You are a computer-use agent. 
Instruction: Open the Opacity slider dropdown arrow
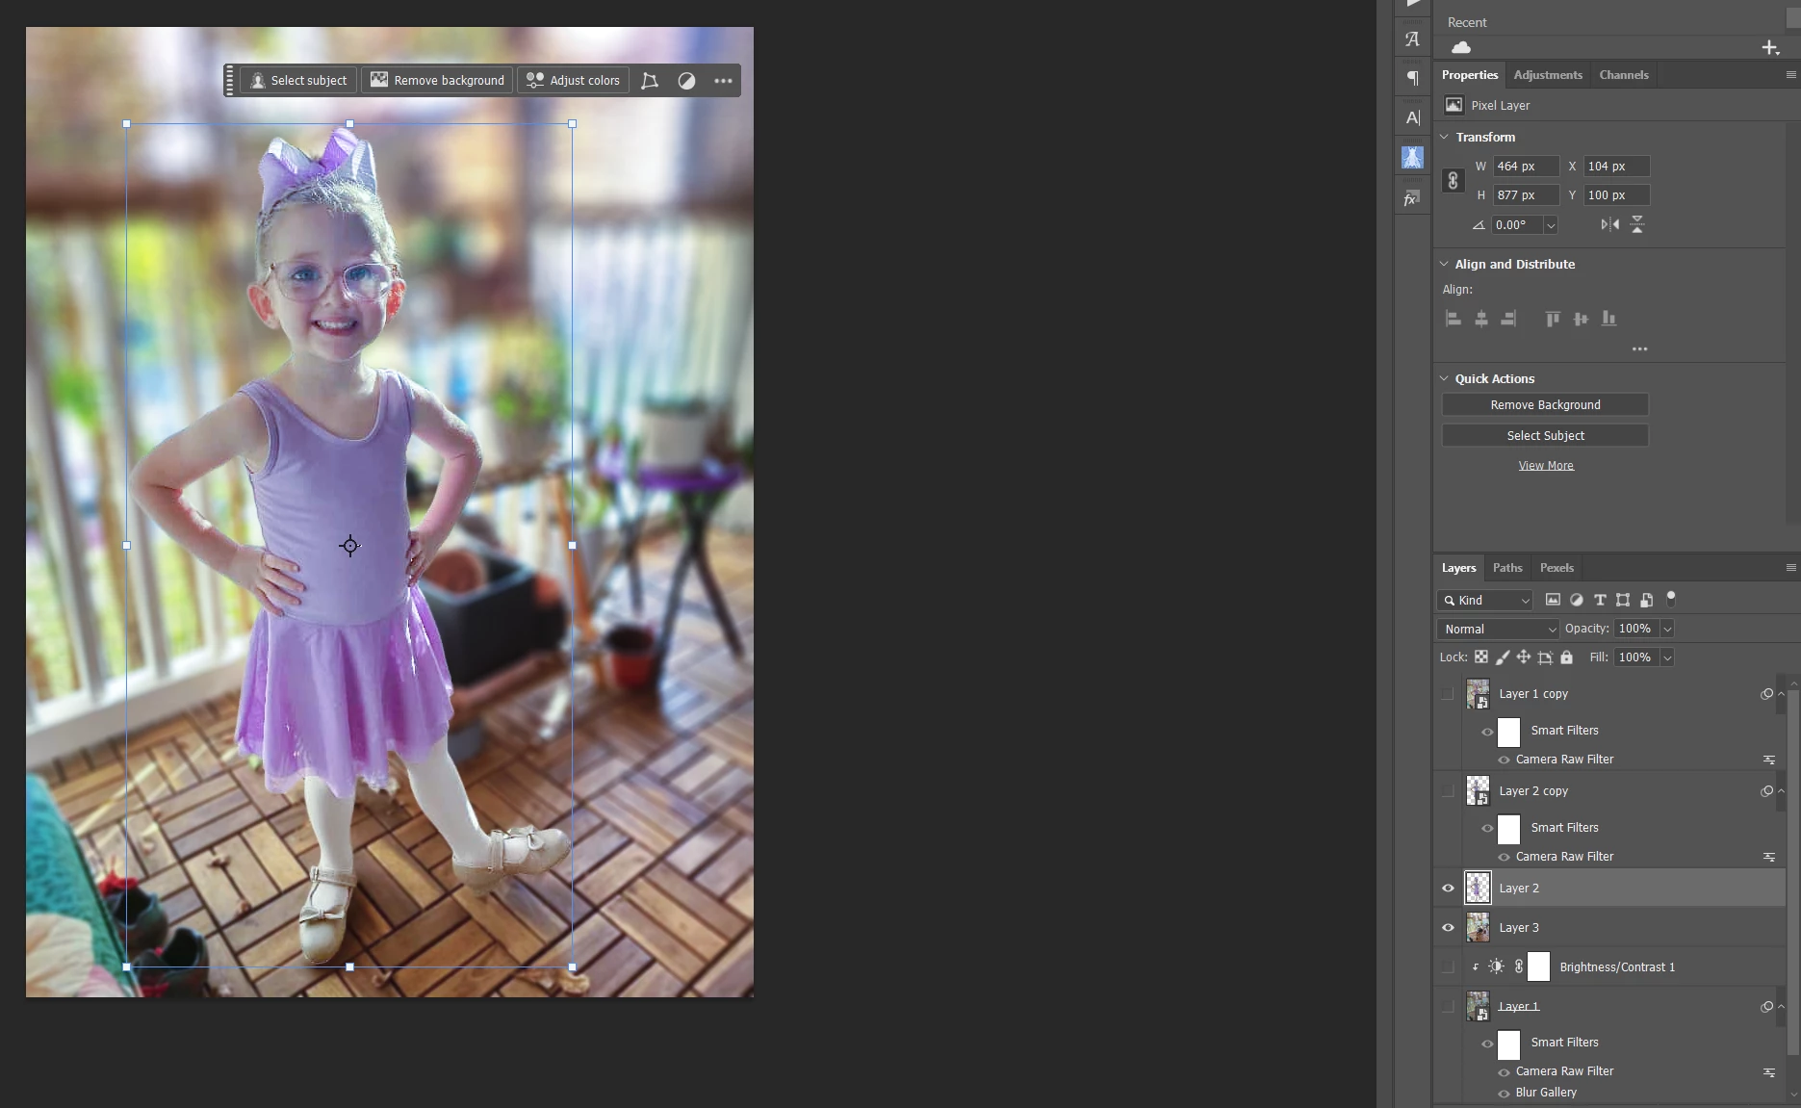click(x=1667, y=629)
